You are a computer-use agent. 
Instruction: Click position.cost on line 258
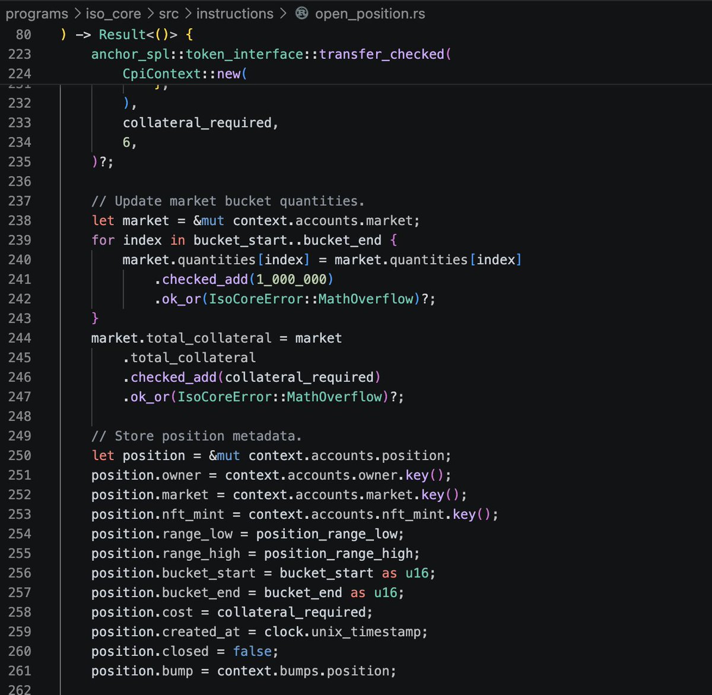[x=142, y=612]
